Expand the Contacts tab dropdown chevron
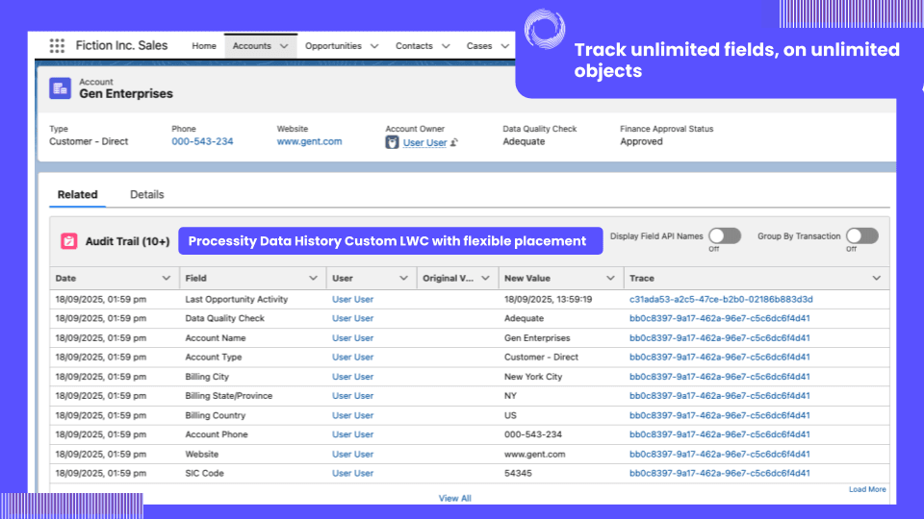 [x=446, y=46]
